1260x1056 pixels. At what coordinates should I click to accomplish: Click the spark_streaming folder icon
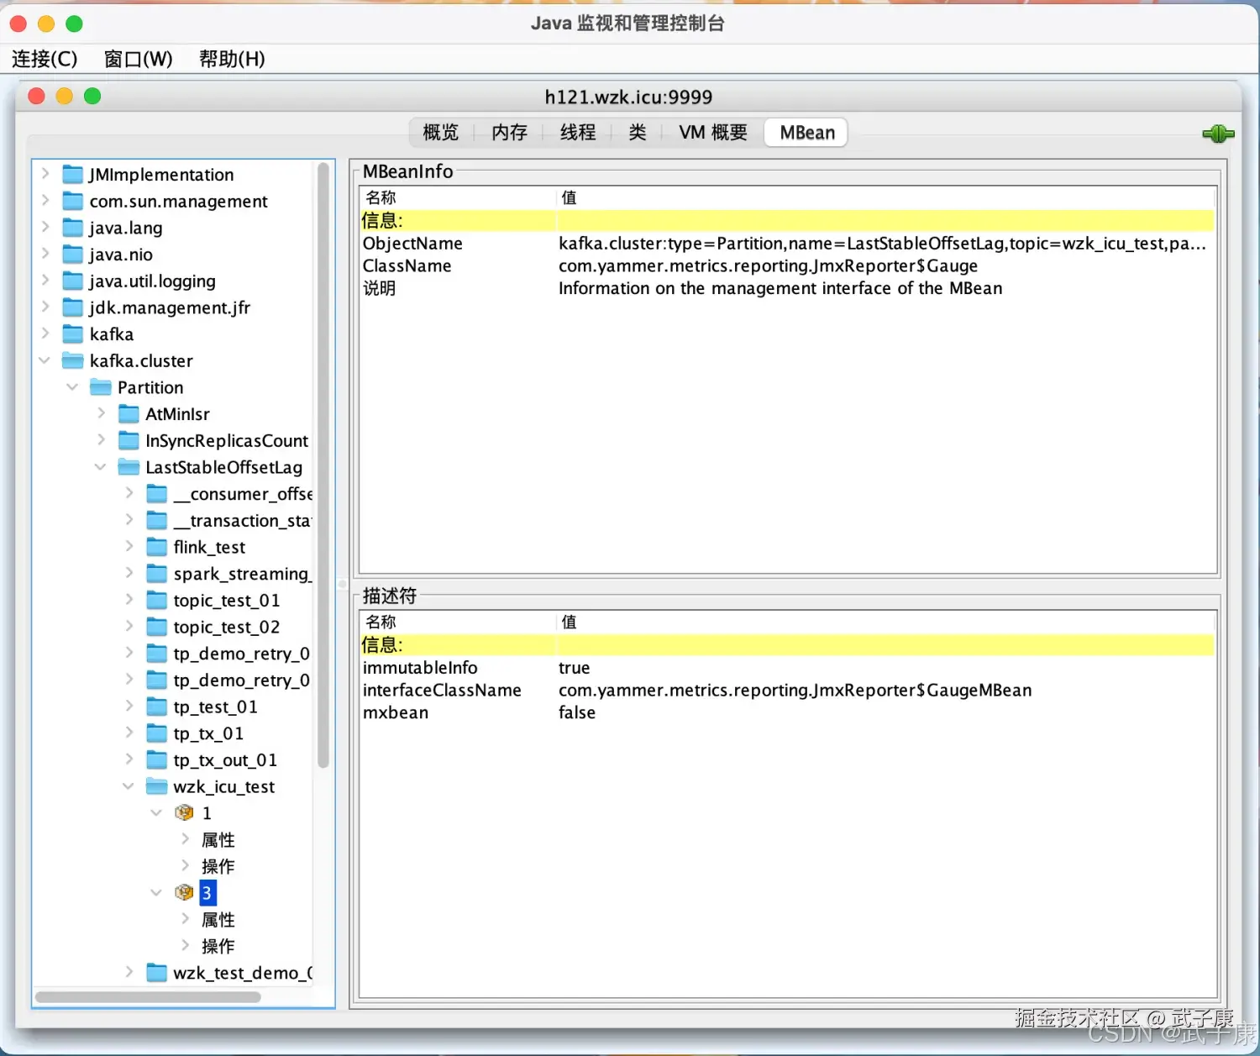pyautogui.click(x=157, y=574)
